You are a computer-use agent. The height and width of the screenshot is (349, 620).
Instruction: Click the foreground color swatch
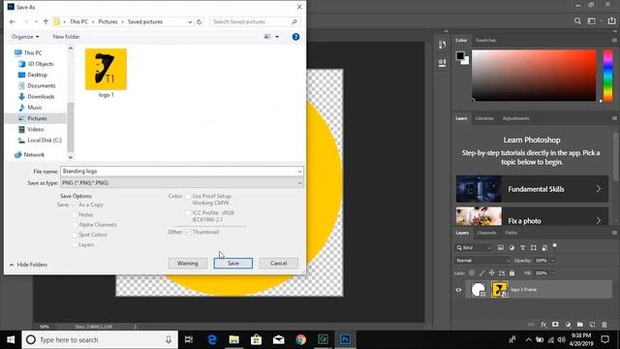point(460,56)
